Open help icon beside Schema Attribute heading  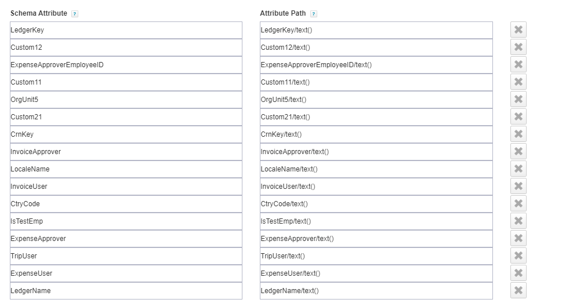click(x=75, y=14)
